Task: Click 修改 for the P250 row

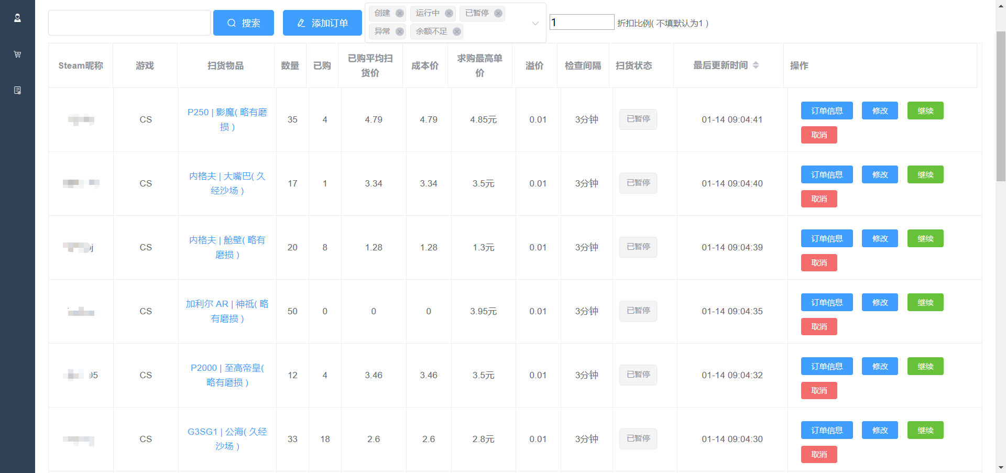Action: tap(880, 111)
